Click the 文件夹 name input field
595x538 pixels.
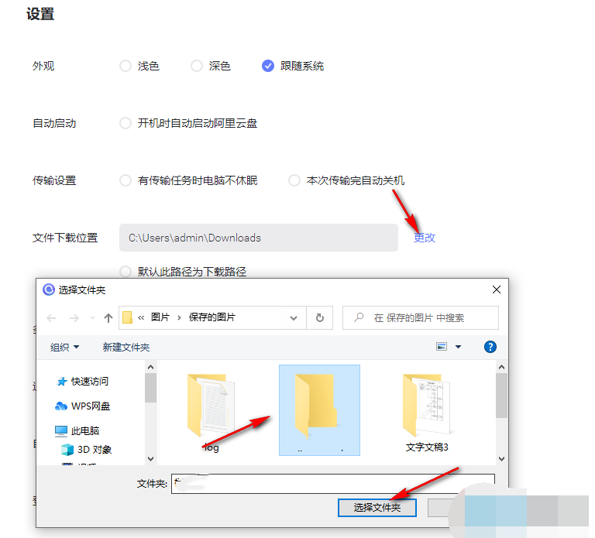(x=333, y=483)
